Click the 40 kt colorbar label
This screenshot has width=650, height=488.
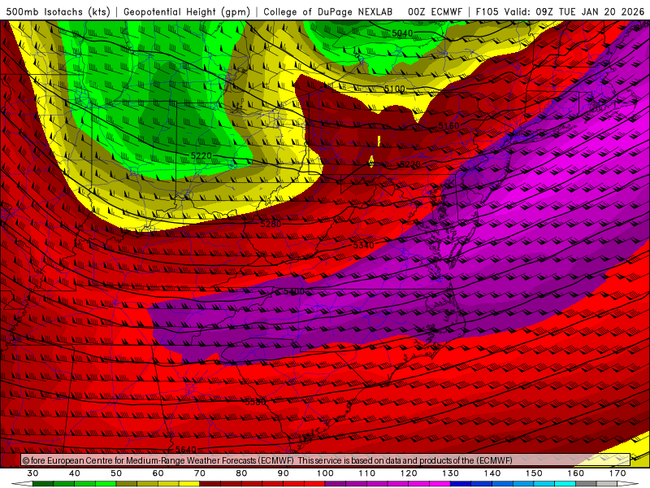coord(75,473)
